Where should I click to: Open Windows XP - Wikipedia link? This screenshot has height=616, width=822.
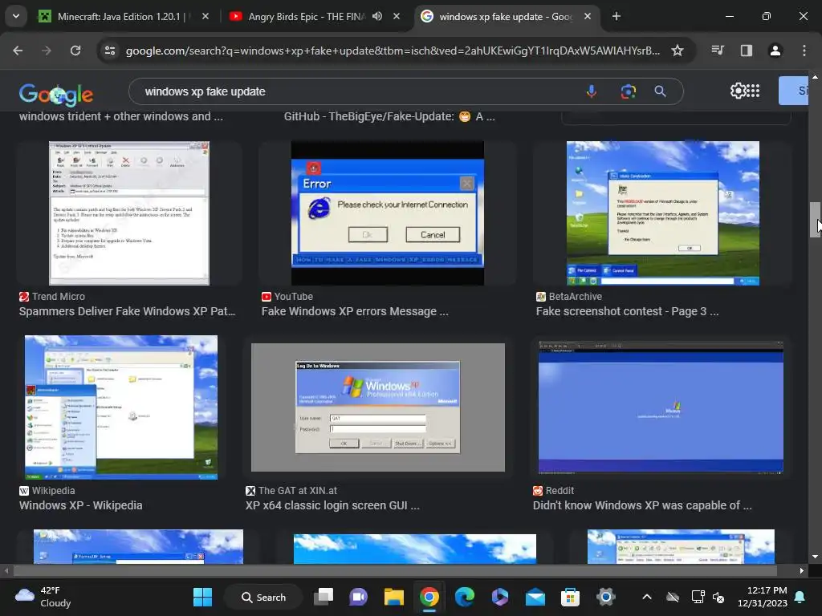point(81,505)
